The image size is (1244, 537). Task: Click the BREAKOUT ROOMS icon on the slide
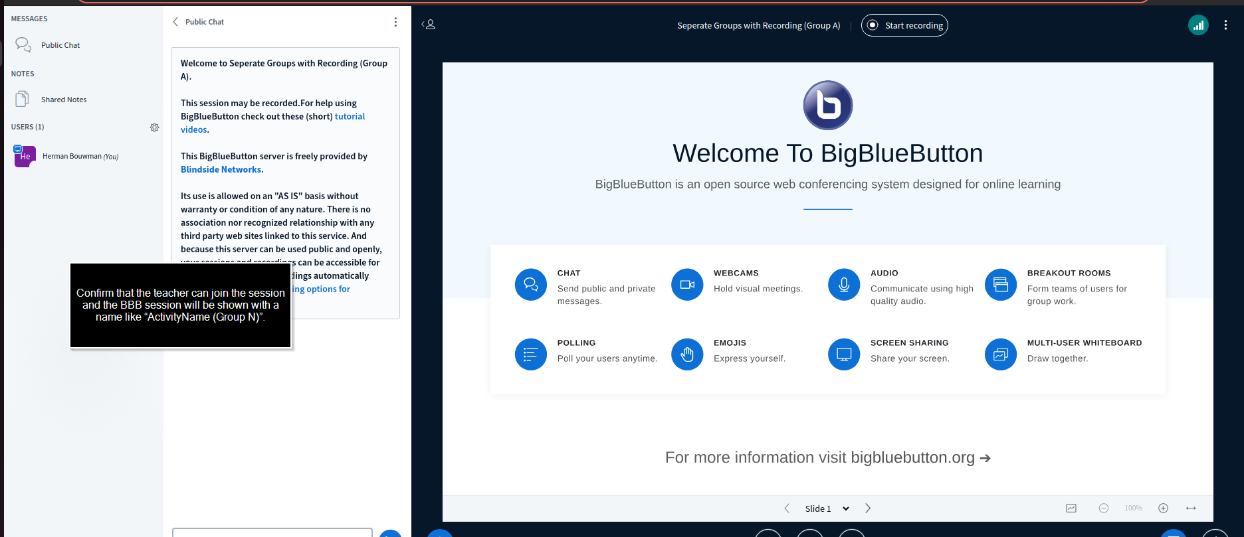click(1001, 285)
